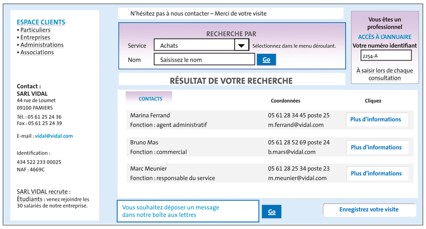426x229 pixels.
Task: View more information on Marc Meunier
Action: click(376, 174)
